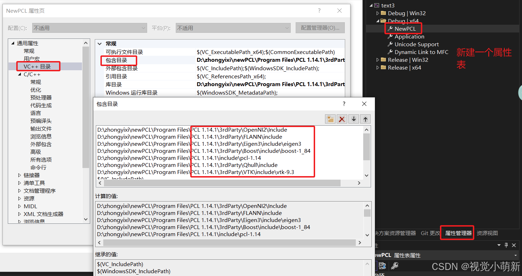
Task: Click the wrench settings icon in properties pane
Action: tap(395, 266)
